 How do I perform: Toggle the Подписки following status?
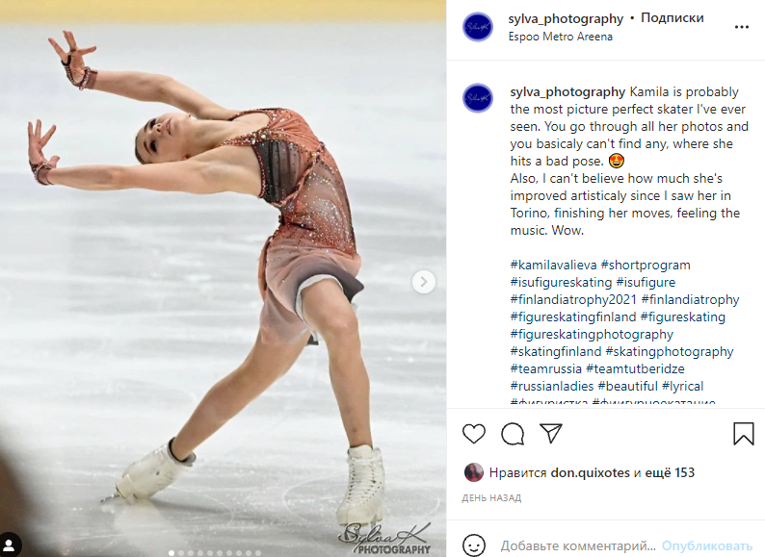click(x=673, y=18)
